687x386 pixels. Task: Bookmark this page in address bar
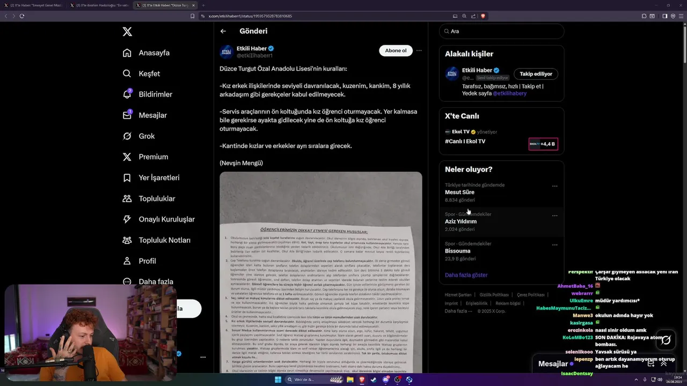point(192,16)
